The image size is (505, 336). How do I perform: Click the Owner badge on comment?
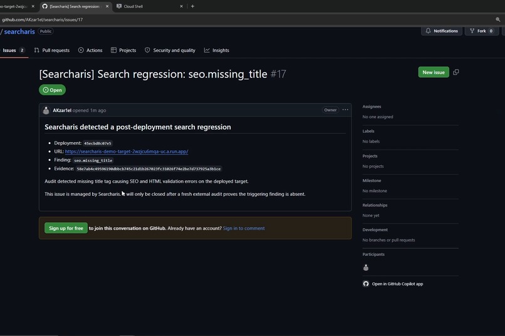click(x=330, y=110)
